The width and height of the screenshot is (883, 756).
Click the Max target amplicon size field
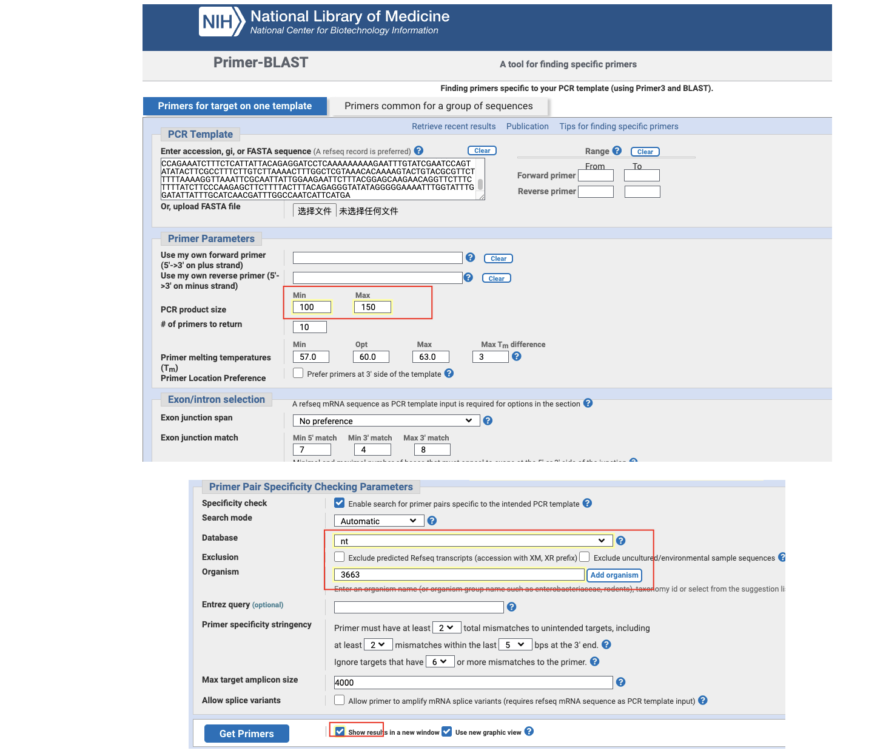click(474, 683)
